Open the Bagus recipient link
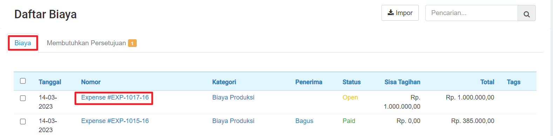This screenshot has height=136, width=553. (304, 121)
